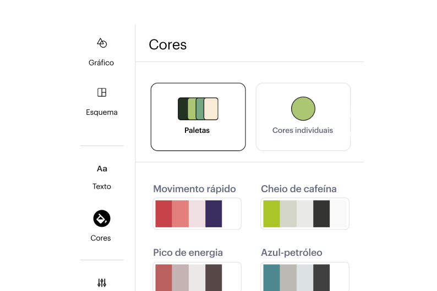
Task: Apply the Pico de energia palette
Action: tap(197, 277)
